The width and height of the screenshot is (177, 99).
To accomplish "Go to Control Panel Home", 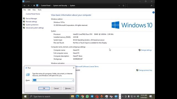I will tap(33, 14).
